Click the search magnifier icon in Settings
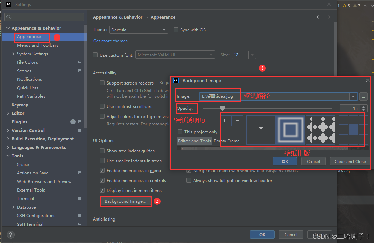 click(9, 17)
